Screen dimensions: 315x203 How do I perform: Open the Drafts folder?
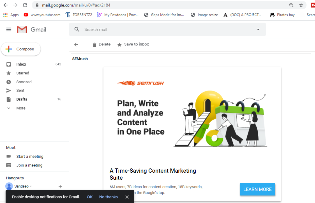[22, 99]
